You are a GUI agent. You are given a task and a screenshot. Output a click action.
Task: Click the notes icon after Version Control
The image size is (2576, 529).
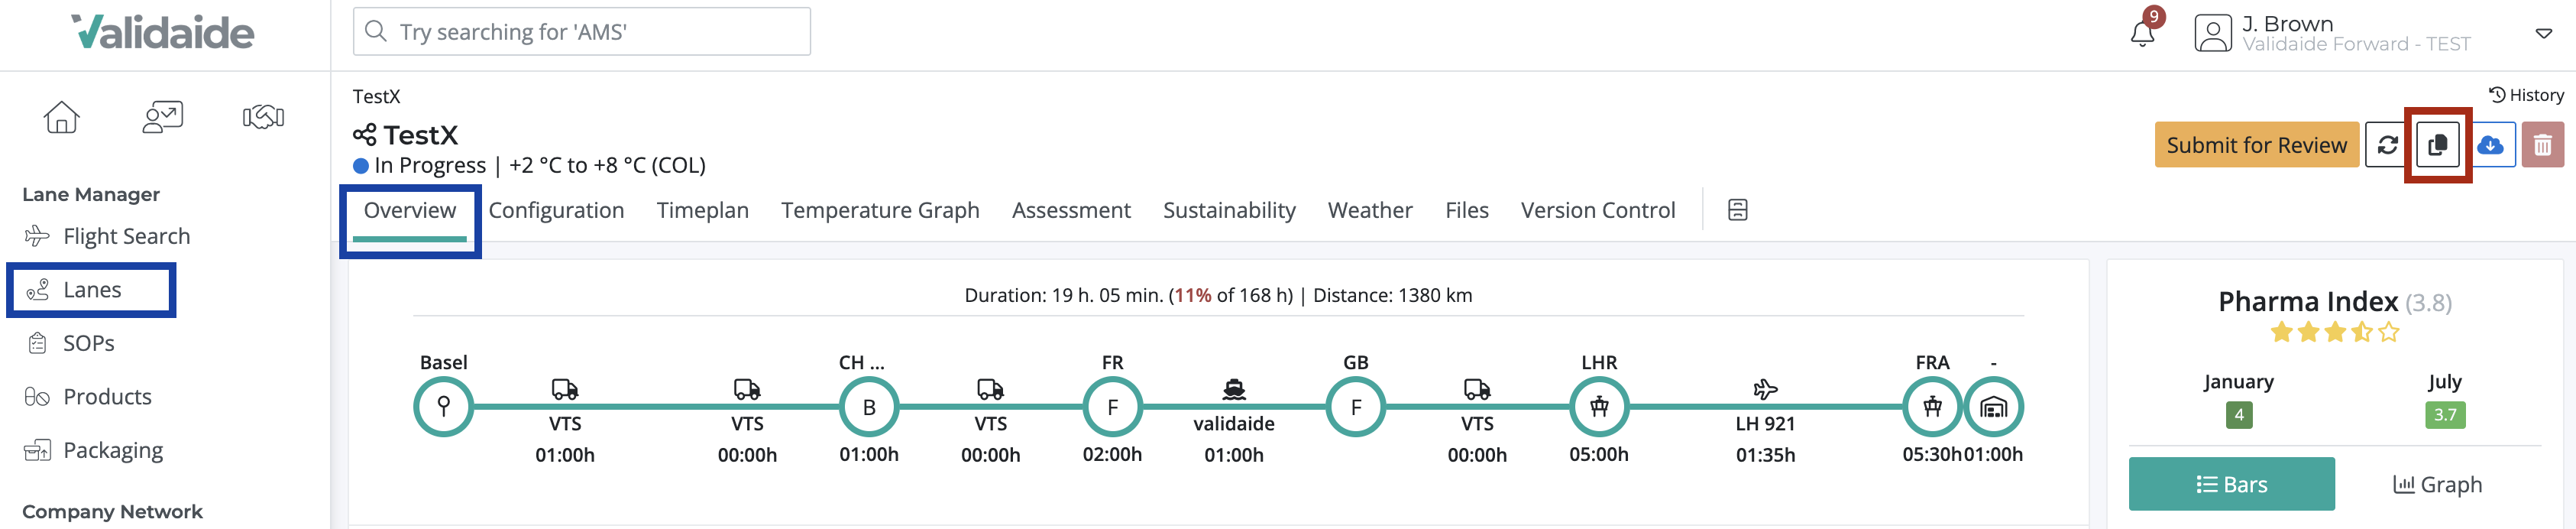click(x=1737, y=210)
